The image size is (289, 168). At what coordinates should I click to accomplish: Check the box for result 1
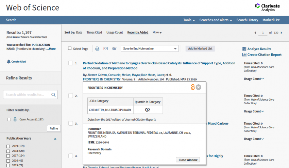[x=71, y=63]
